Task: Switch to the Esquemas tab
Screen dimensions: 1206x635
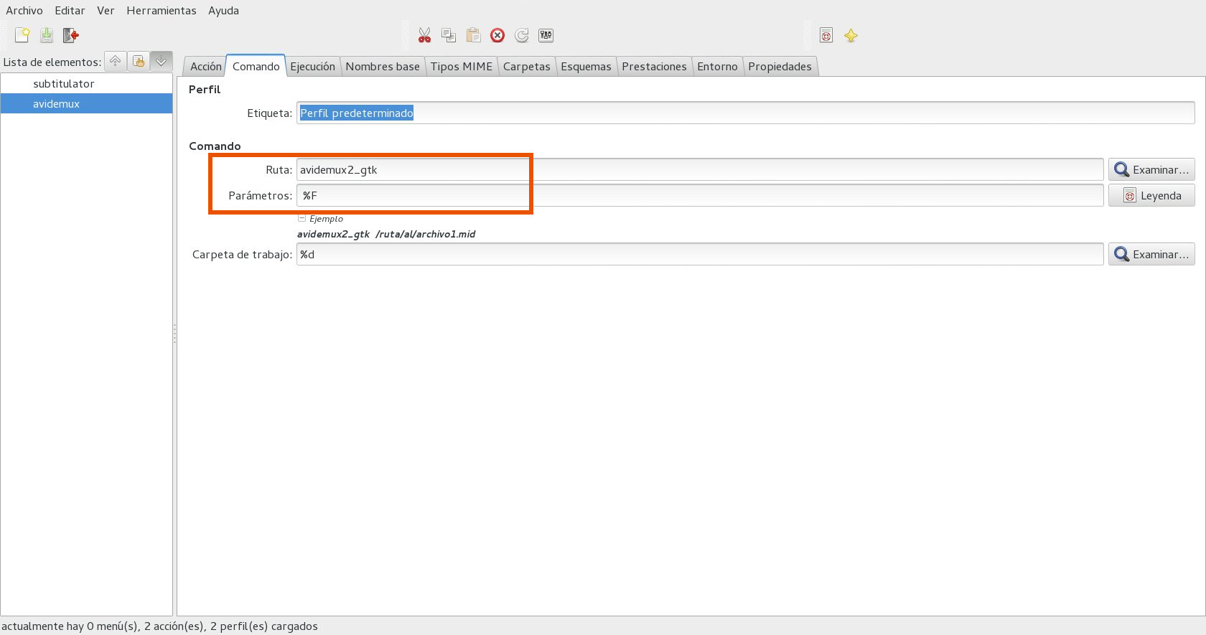Action: point(586,66)
